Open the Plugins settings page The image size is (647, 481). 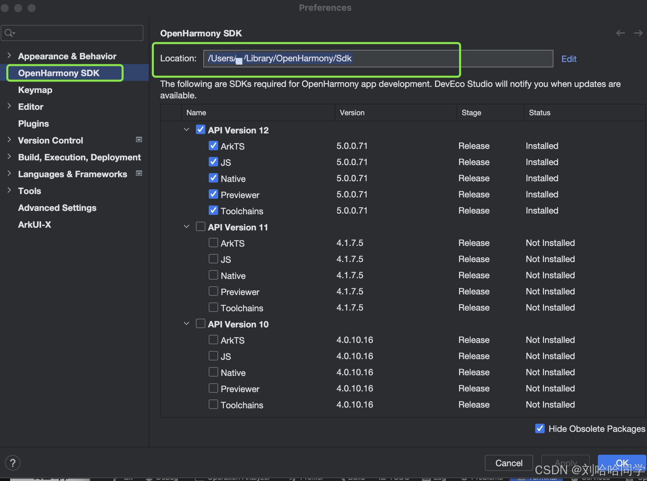(33, 124)
